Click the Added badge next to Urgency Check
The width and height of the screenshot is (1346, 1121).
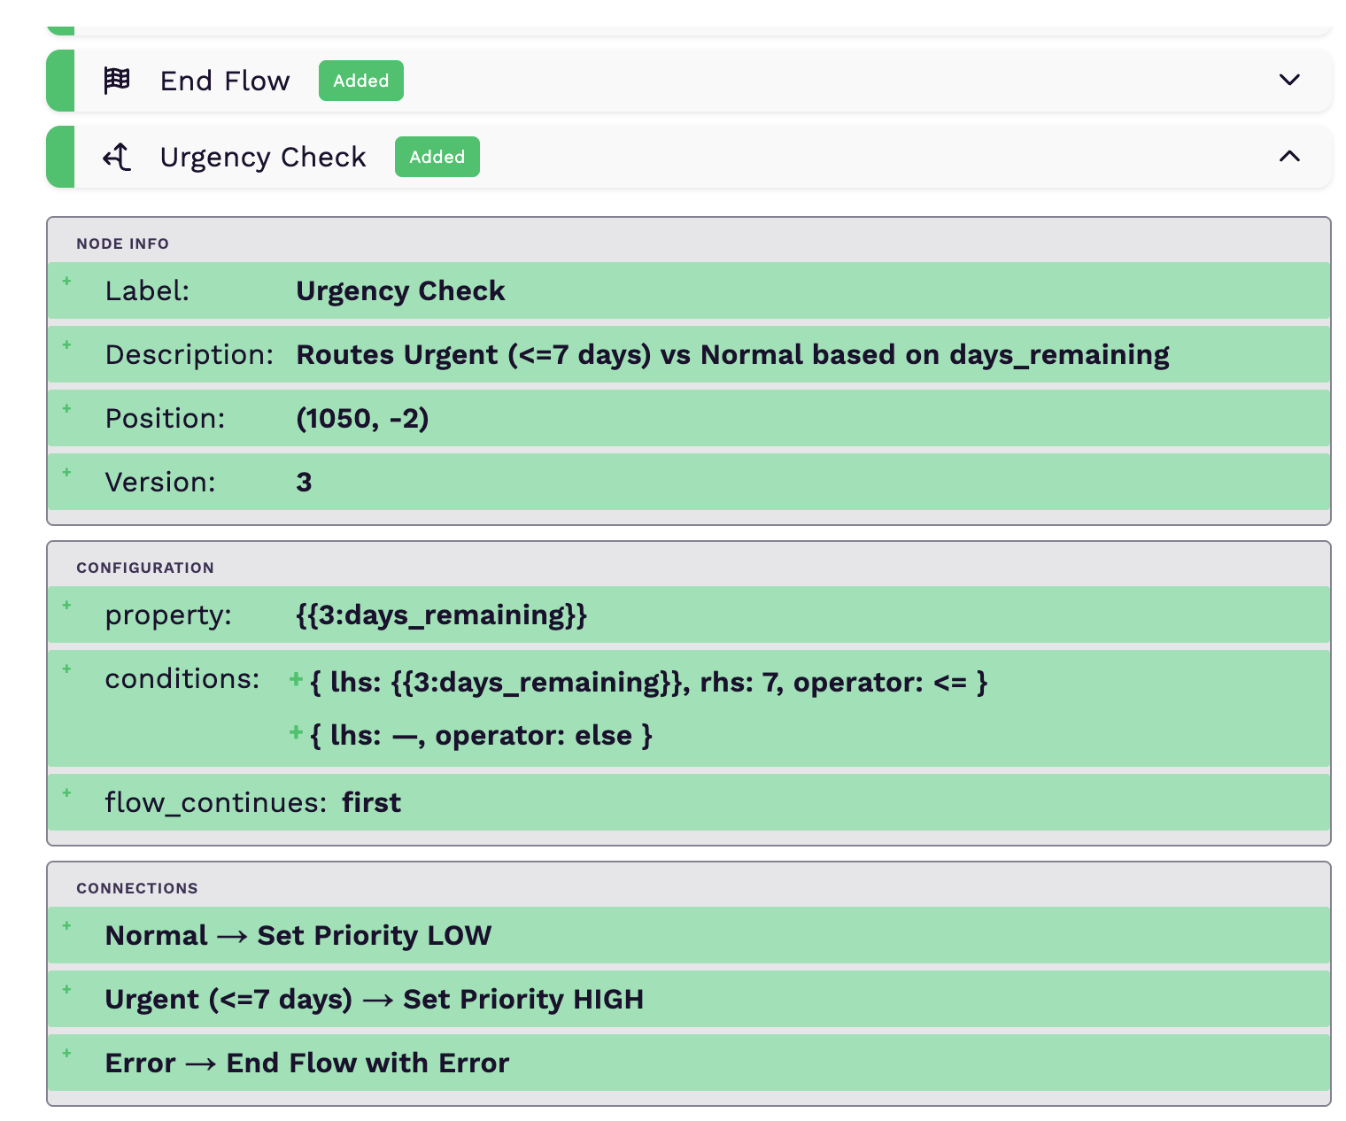click(437, 157)
